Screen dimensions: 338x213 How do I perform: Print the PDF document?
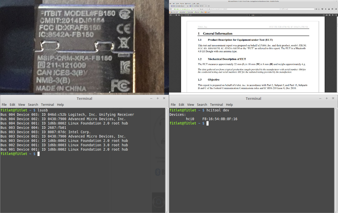326,15
